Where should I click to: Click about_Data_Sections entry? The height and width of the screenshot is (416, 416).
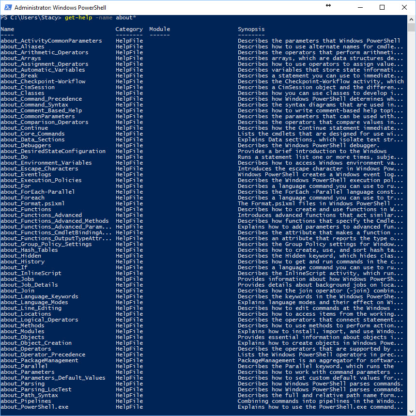[x=32, y=139]
